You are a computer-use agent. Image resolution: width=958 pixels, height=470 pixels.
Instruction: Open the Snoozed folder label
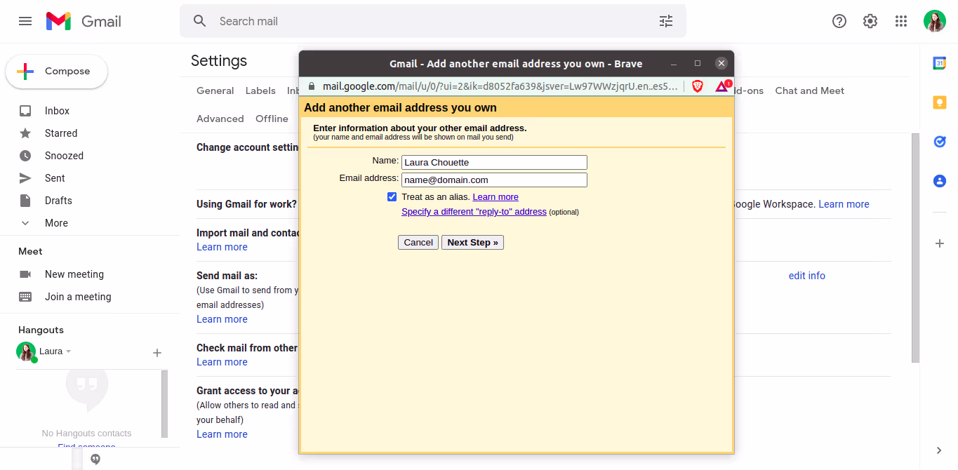tap(64, 156)
